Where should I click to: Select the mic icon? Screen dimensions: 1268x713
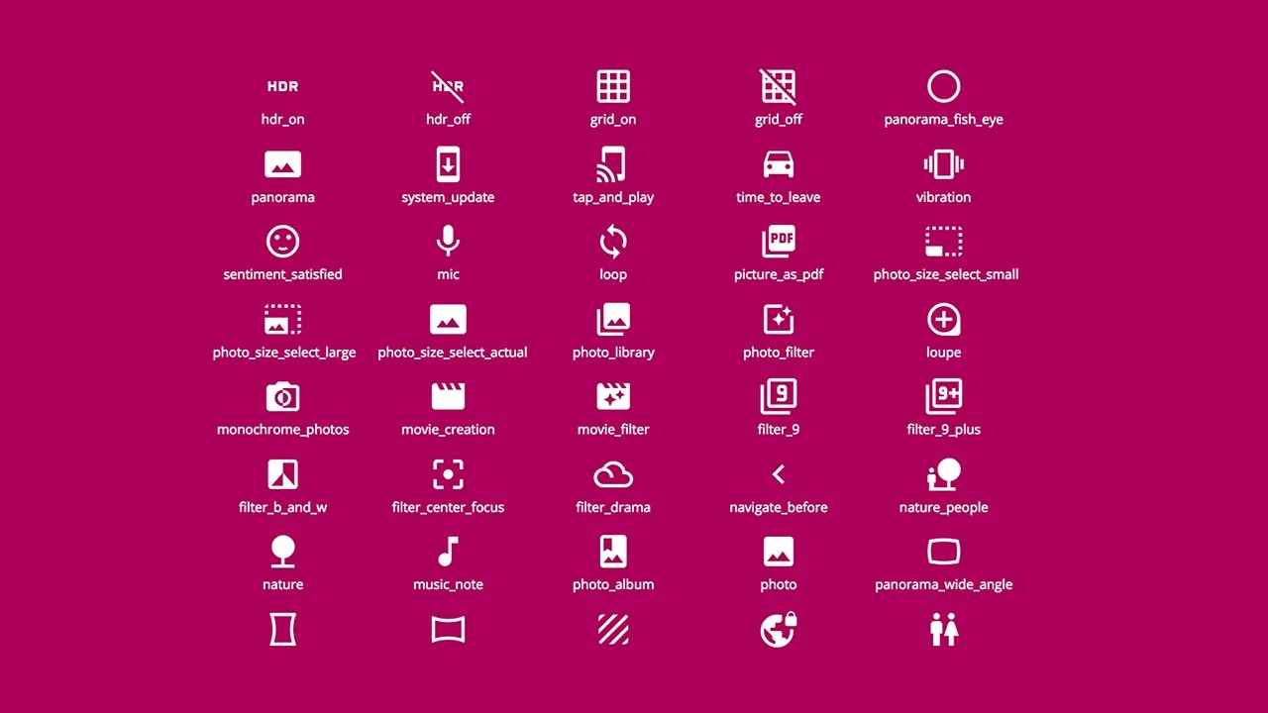tap(448, 242)
